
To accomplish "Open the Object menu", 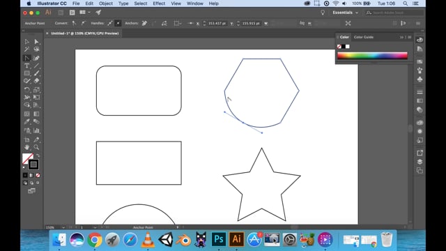I will click(x=106, y=3).
